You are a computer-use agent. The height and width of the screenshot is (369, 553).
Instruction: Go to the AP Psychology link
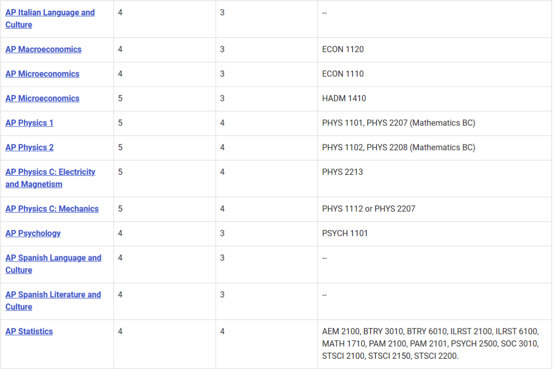click(33, 234)
